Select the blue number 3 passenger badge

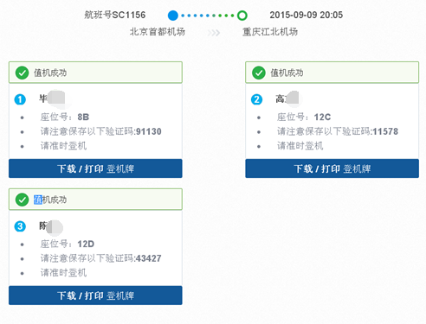pos(20,226)
